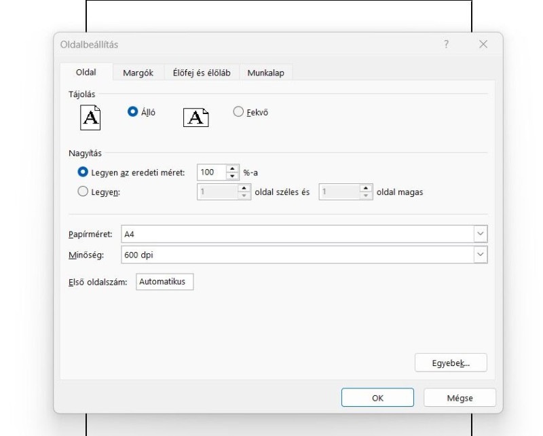Viewport: 543px width, 436px height.
Task: Click the Oldalbeállítás title text
Action: point(90,44)
